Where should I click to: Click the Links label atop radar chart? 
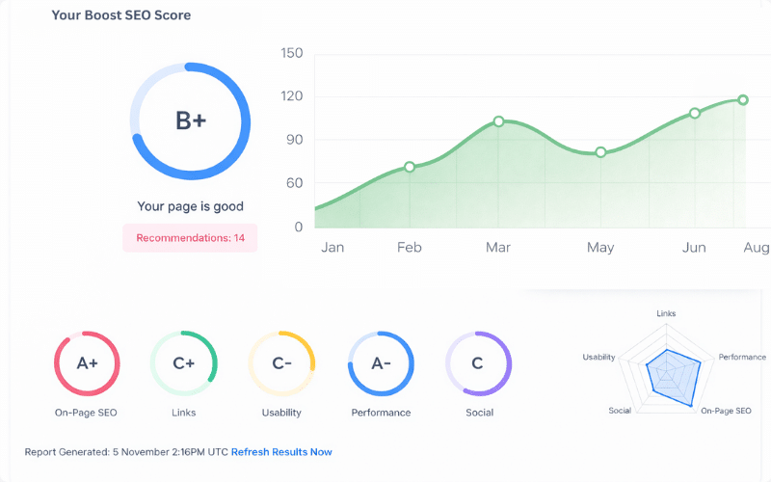pyautogui.click(x=666, y=313)
